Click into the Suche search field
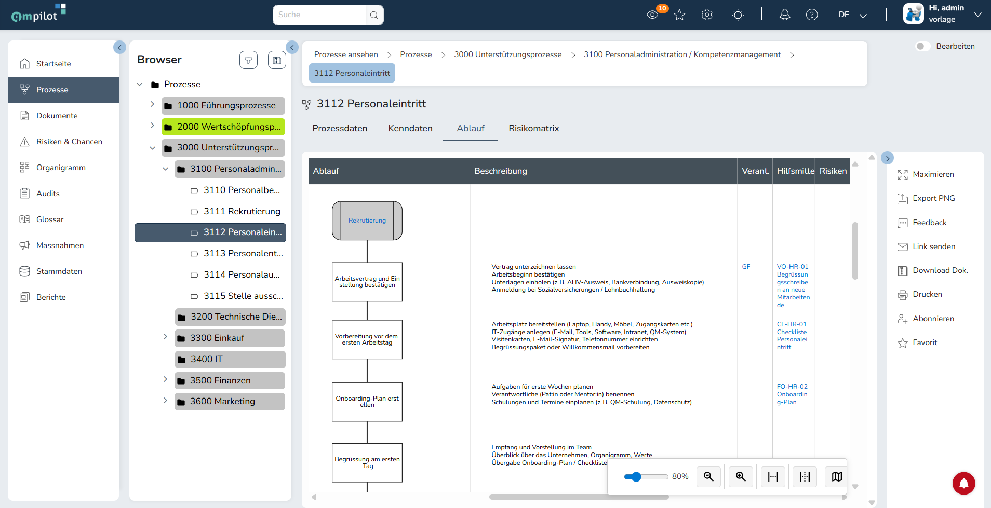 (x=320, y=15)
